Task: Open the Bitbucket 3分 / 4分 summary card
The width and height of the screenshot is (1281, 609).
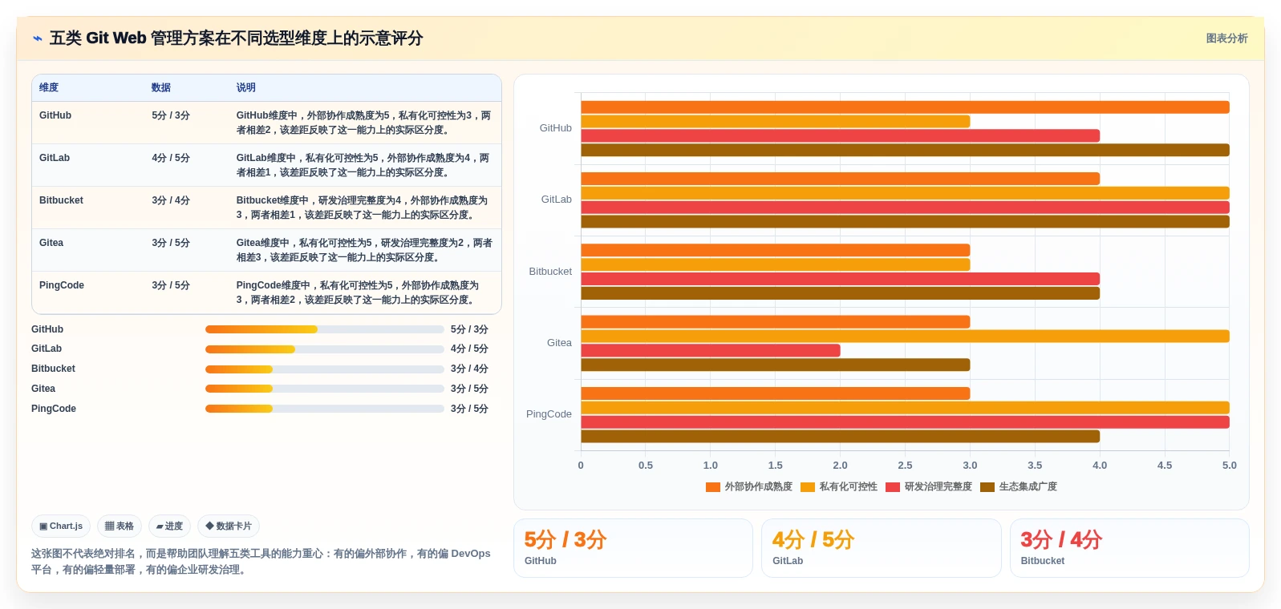Action: click(x=1129, y=548)
